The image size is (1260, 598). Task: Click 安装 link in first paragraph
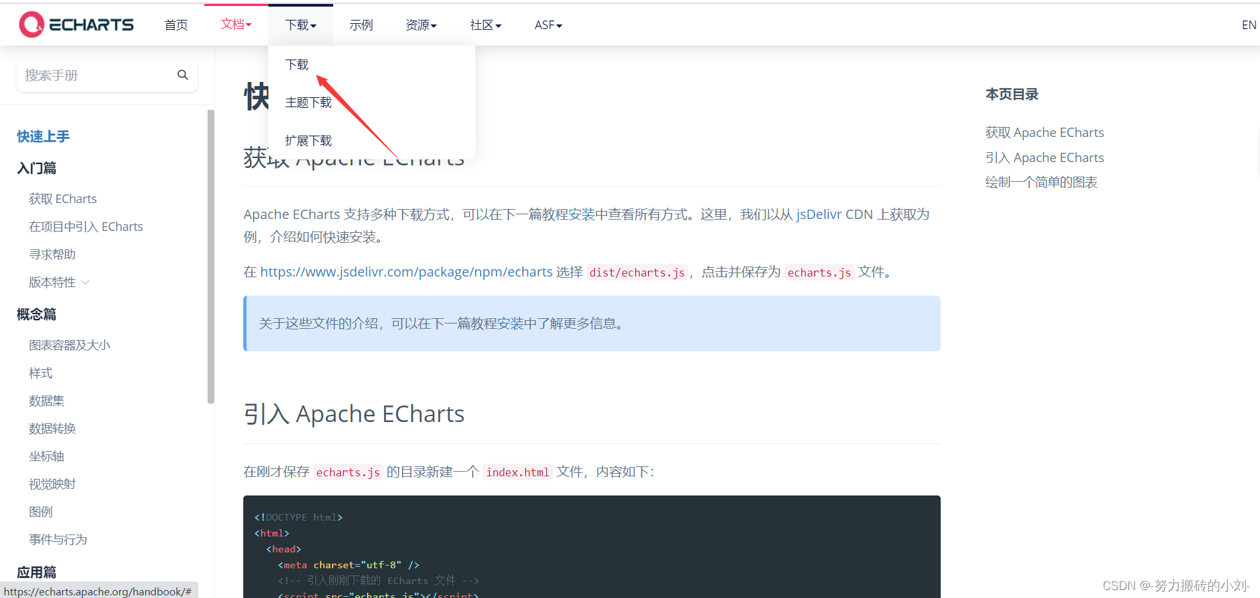click(582, 214)
